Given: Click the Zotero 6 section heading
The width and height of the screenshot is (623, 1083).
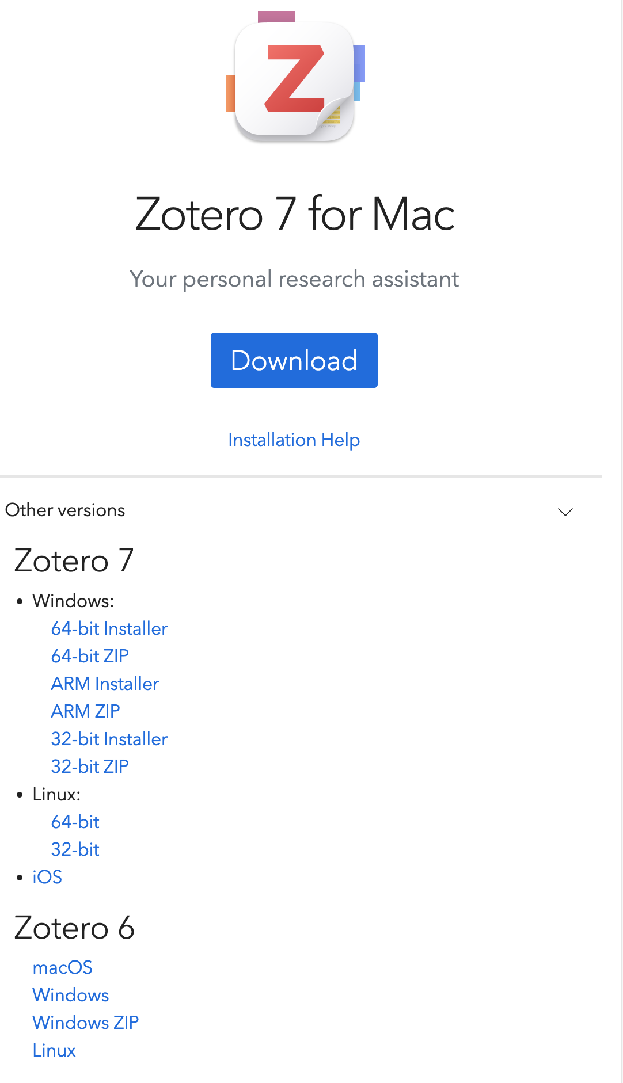Looking at the screenshot, I should pyautogui.click(x=74, y=928).
